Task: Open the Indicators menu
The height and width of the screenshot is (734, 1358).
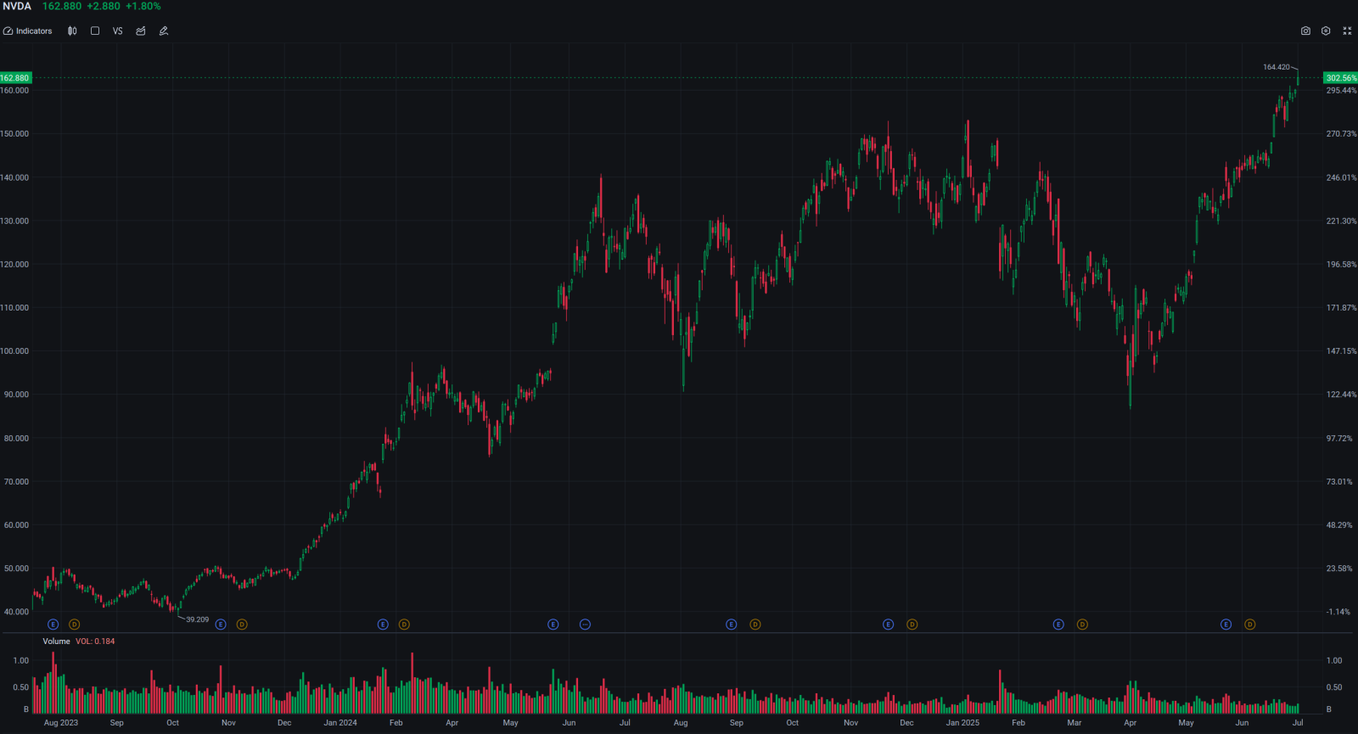Action: [27, 31]
